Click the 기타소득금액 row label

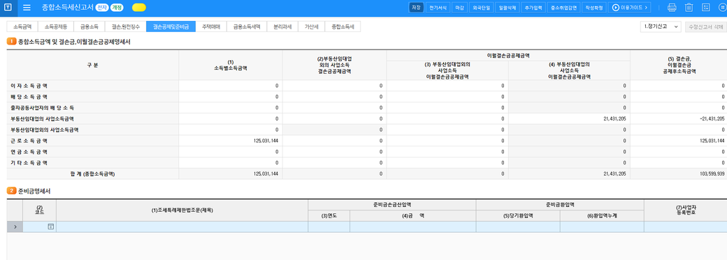(x=29, y=163)
